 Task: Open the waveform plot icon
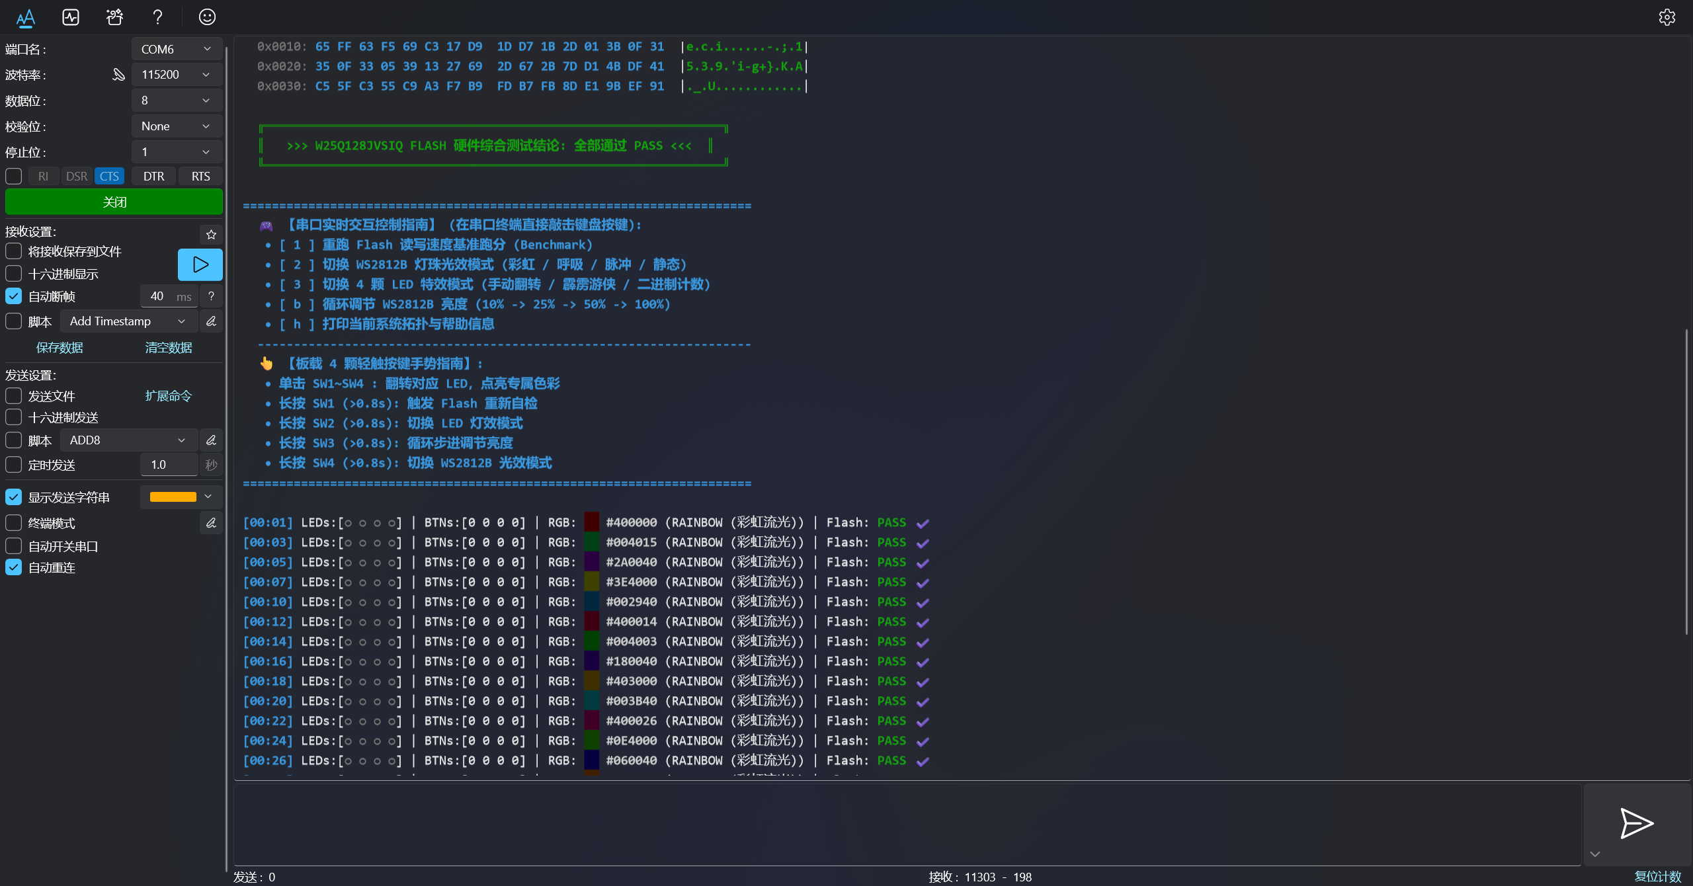click(71, 17)
